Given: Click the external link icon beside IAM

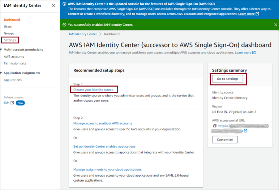Looking at the screenshot, I should click(x=12, y=103).
